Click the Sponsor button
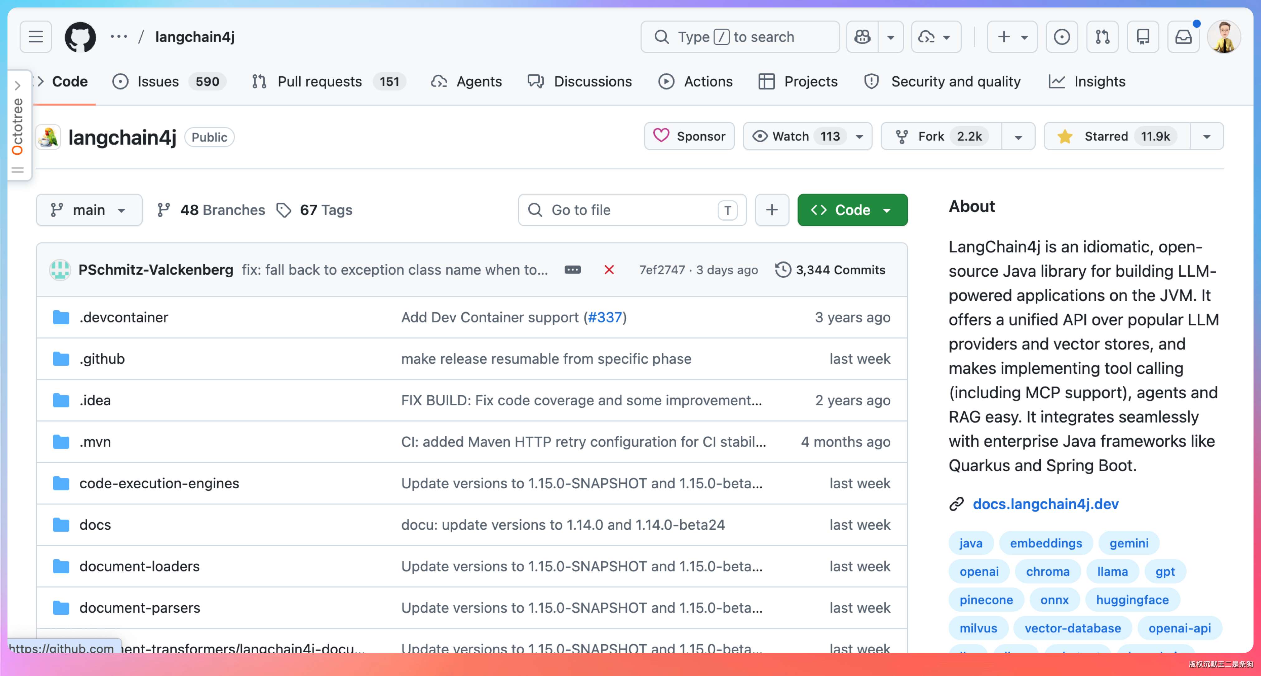The height and width of the screenshot is (676, 1261). [x=689, y=136]
